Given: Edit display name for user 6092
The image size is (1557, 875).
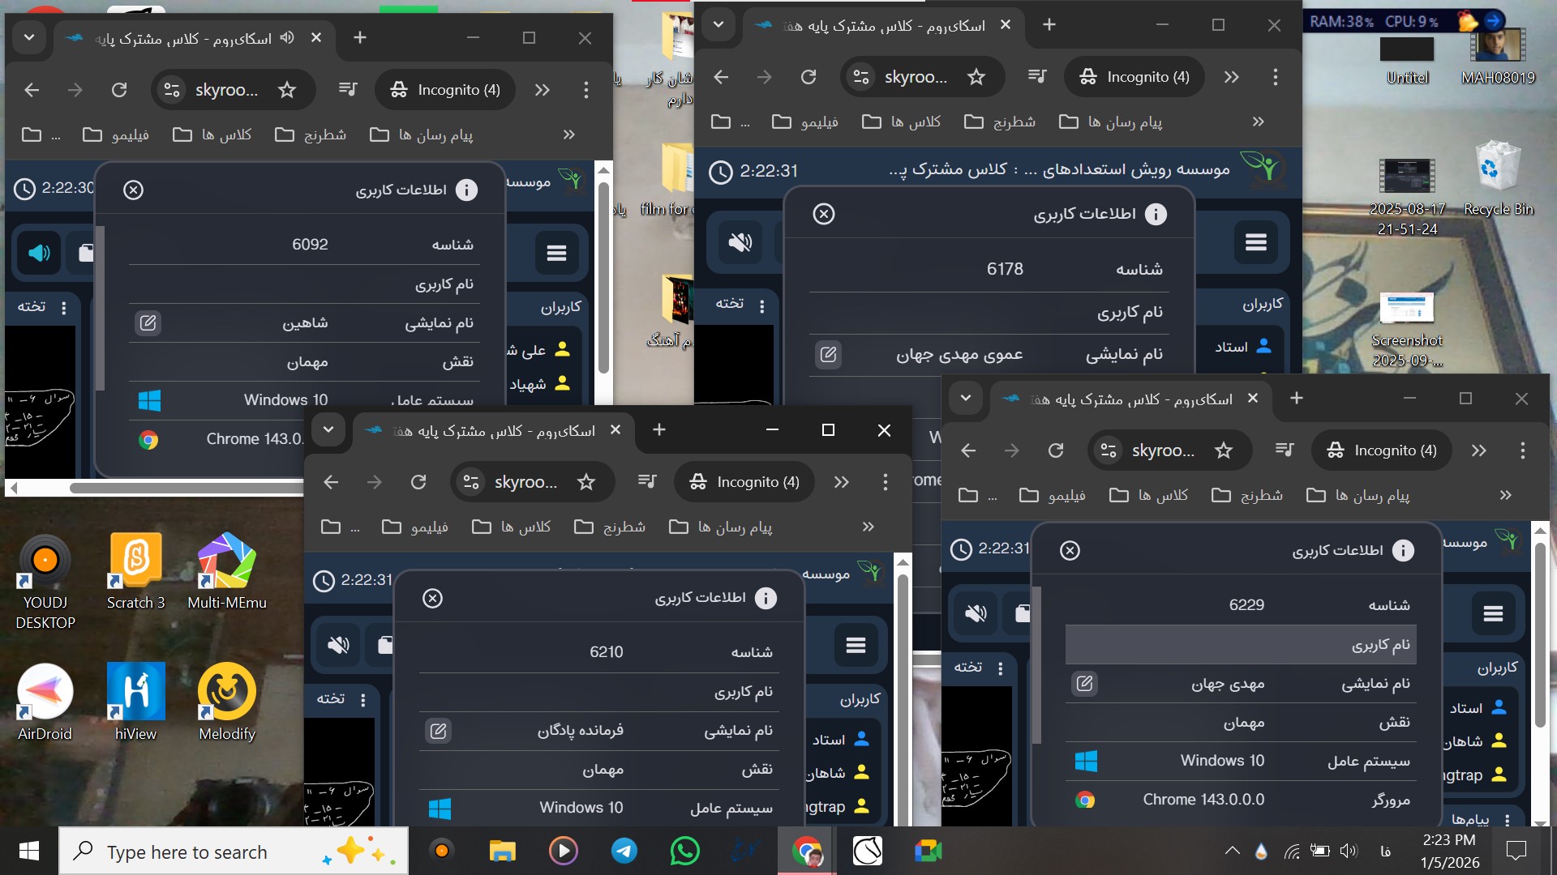Looking at the screenshot, I should tap(148, 323).
